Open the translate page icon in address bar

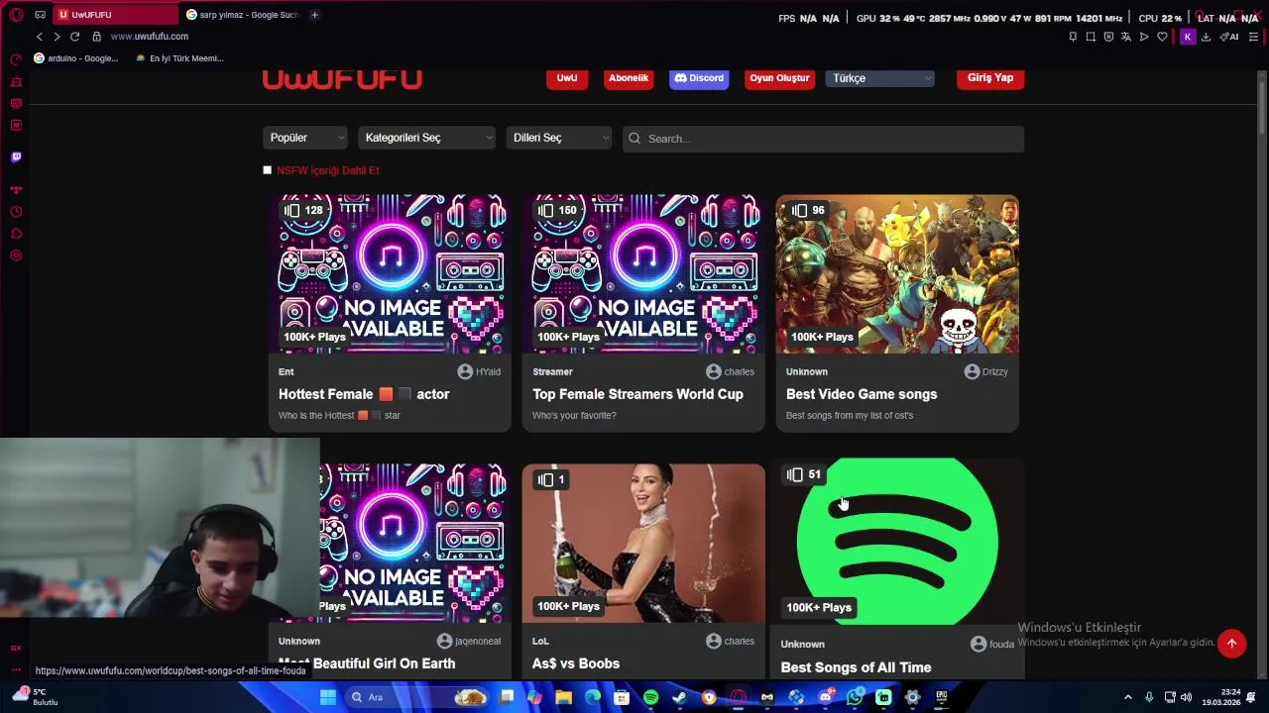[1126, 37]
